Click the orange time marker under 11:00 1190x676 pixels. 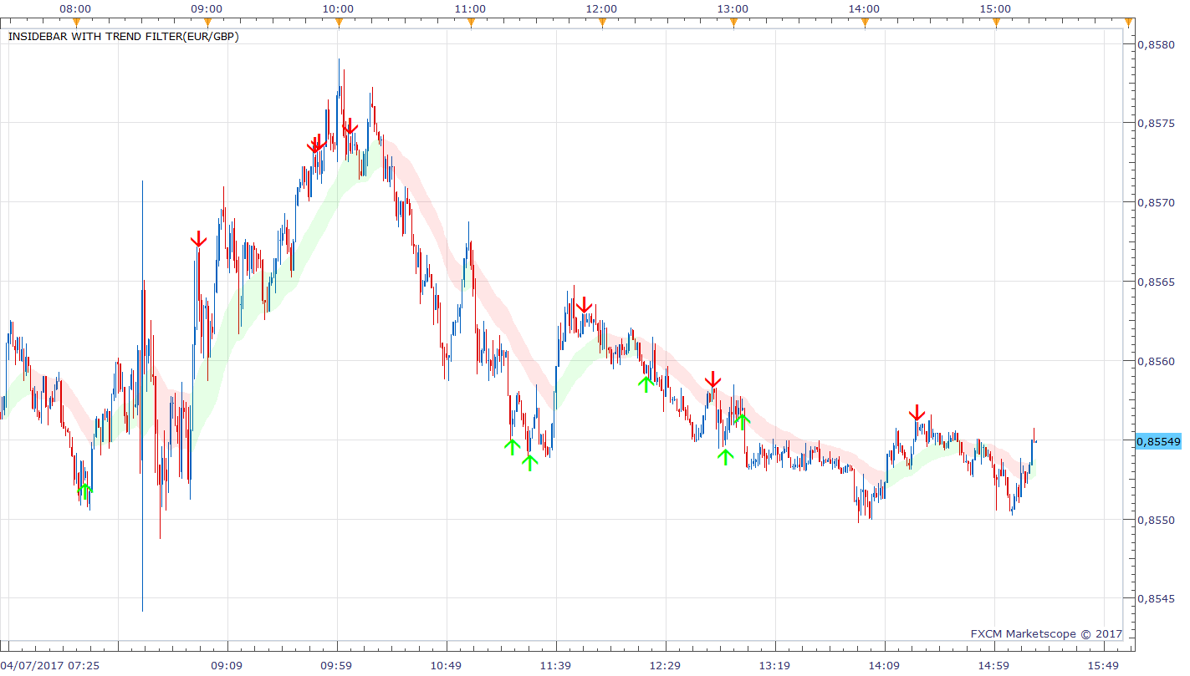pyautogui.click(x=471, y=23)
